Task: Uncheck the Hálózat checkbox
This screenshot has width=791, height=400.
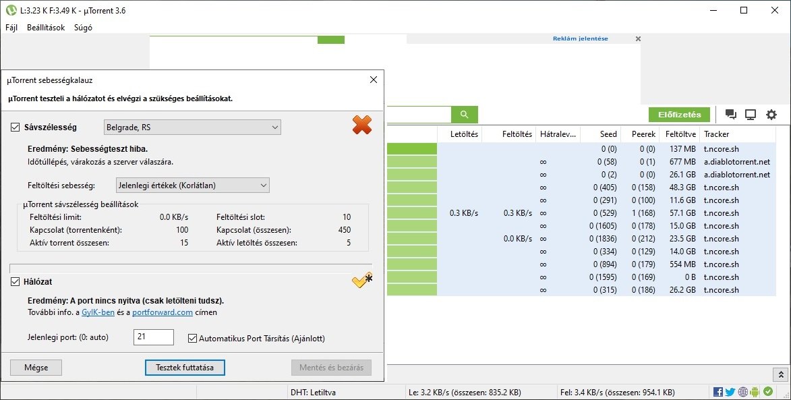Action: [x=16, y=282]
